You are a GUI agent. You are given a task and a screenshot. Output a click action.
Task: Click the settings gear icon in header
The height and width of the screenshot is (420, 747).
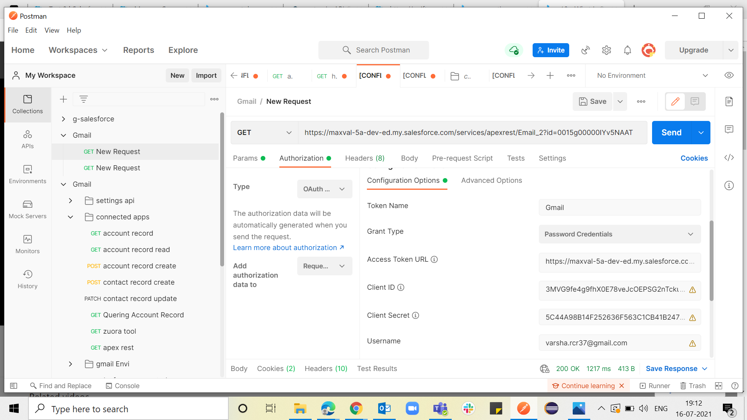(606, 50)
